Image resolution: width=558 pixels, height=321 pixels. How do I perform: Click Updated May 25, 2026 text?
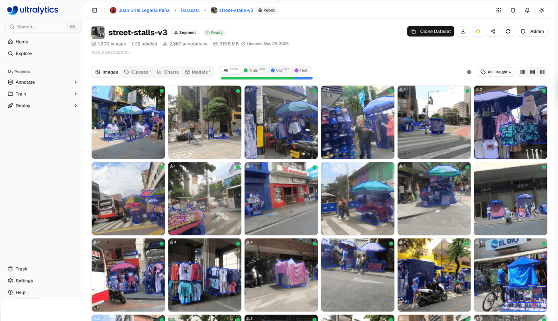point(268,44)
